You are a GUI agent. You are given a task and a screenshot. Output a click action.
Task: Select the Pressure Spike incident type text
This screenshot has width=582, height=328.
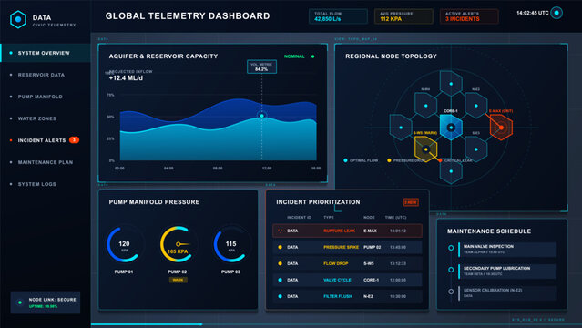click(341, 247)
